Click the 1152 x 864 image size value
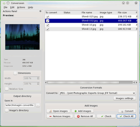140x127 pixels. click(x=27, y=66)
